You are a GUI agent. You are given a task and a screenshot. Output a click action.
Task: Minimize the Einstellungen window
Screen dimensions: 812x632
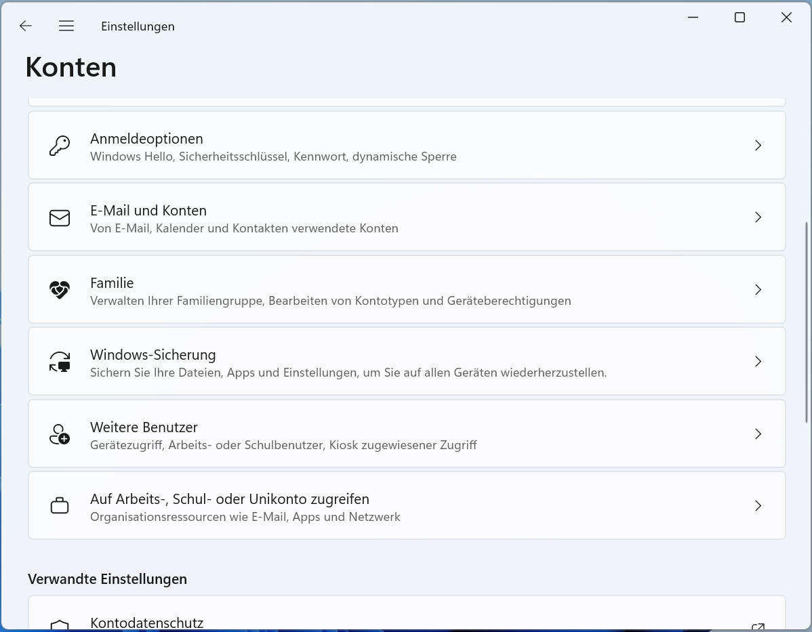click(693, 18)
